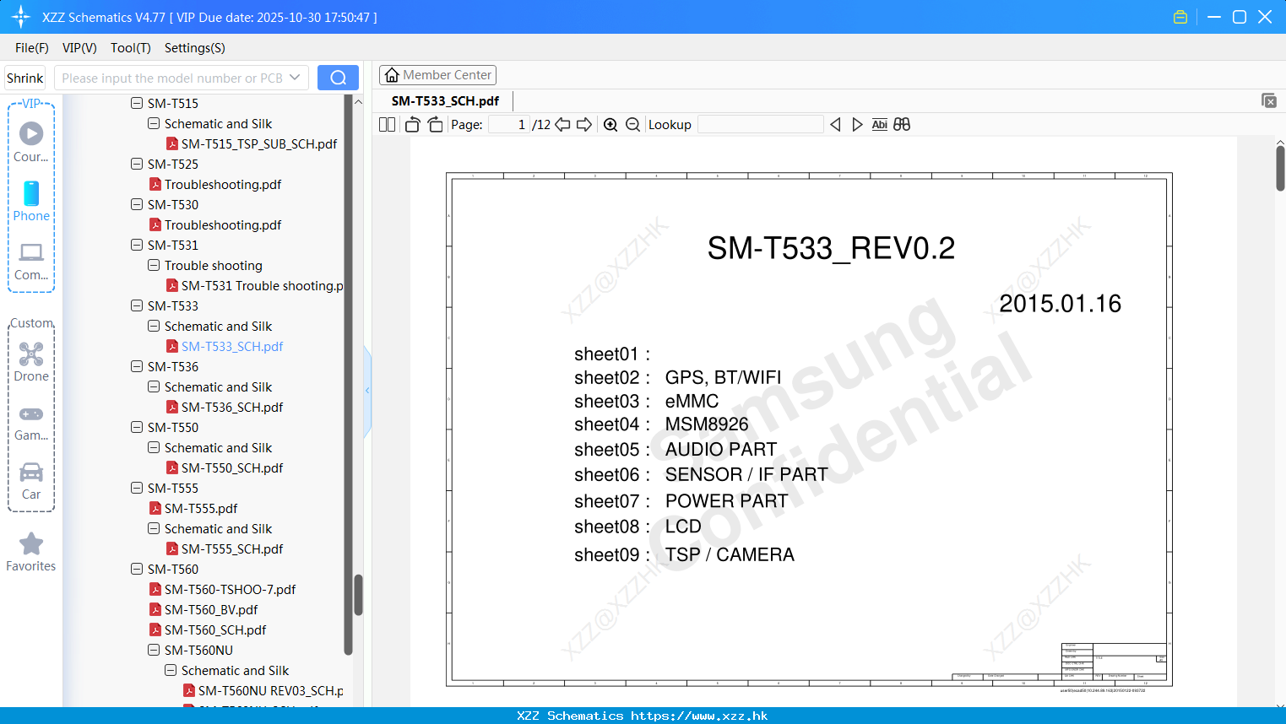Go to previous page arrow
Screen dimensions: 1286x724
pos(562,124)
